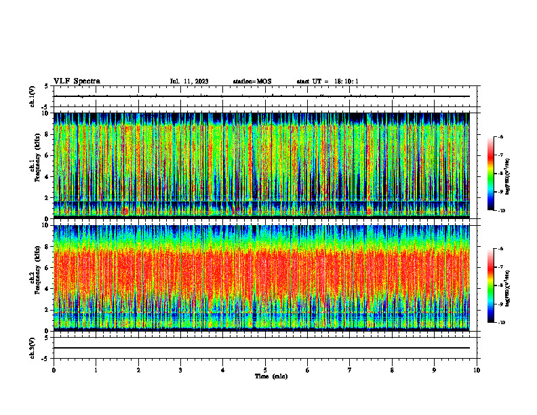This screenshot has width=537, height=415.
Task: Click the ch.1 spectrogram color scale bar
Action: click(491, 174)
